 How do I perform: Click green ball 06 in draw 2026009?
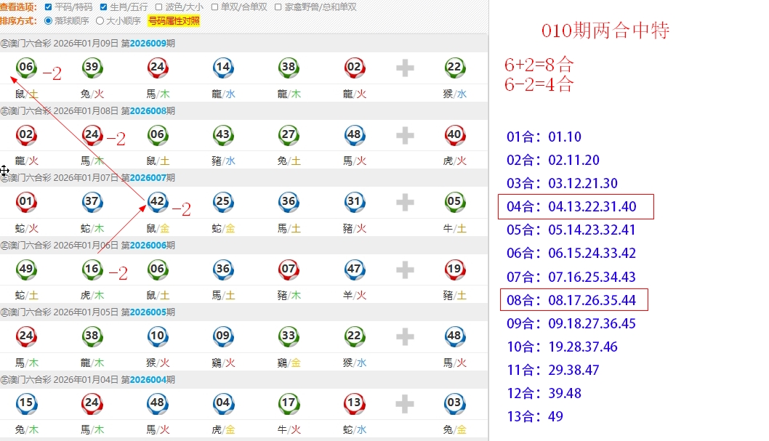[x=26, y=68]
